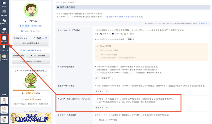Click the money tree illustration
This screenshot has width=212, height=124.
(x=31, y=81)
